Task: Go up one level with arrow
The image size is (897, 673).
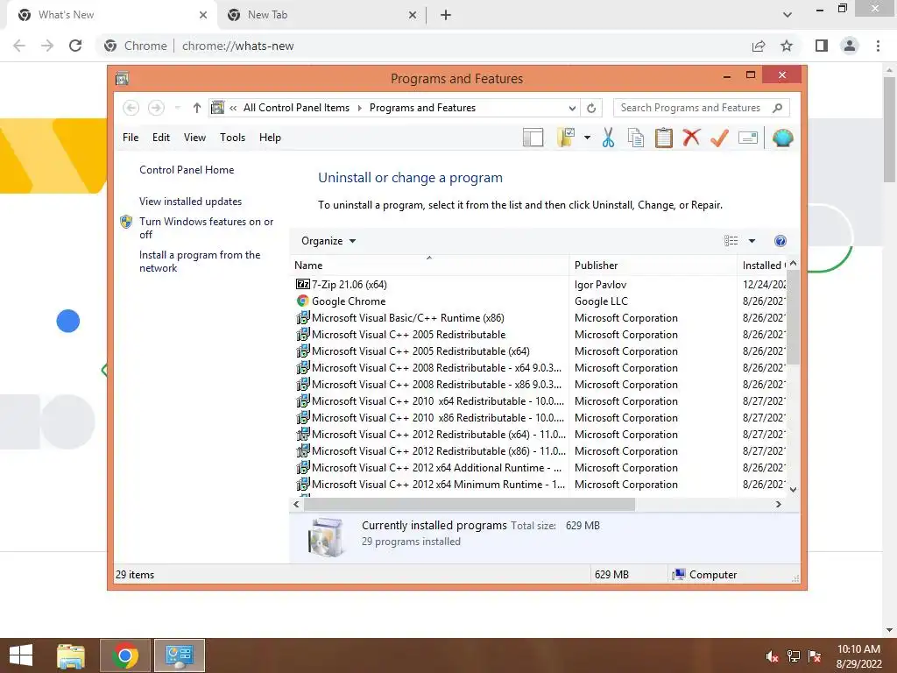Action: (x=197, y=108)
